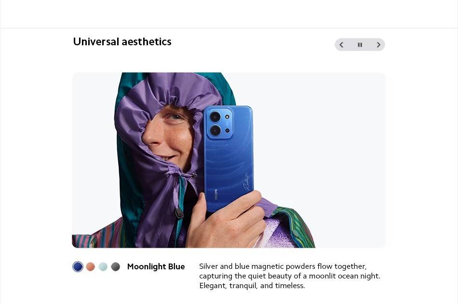Click the blue phone in the photo

(229, 158)
